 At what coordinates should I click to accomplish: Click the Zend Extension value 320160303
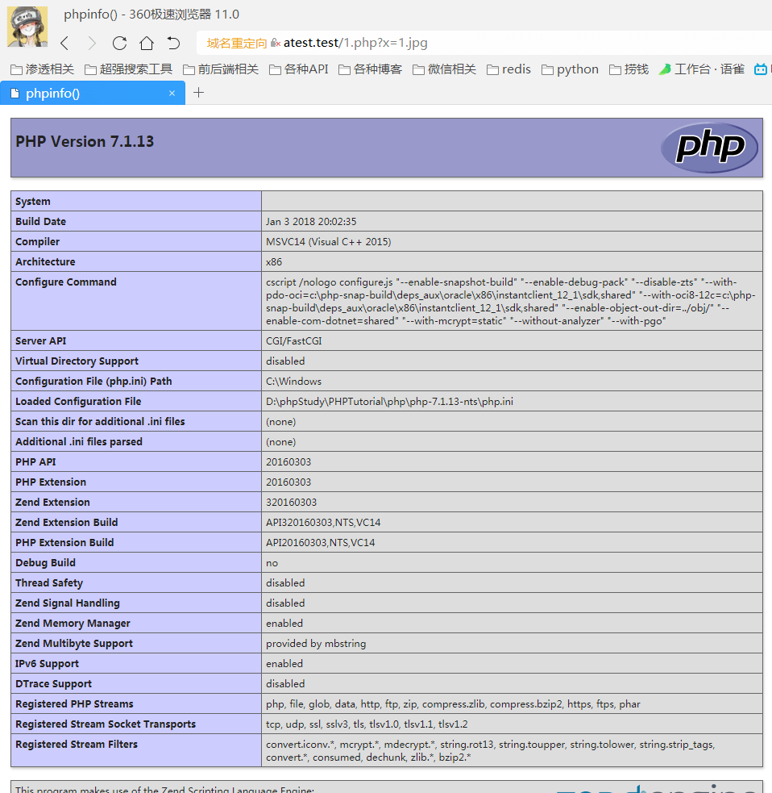coord(292,503)
